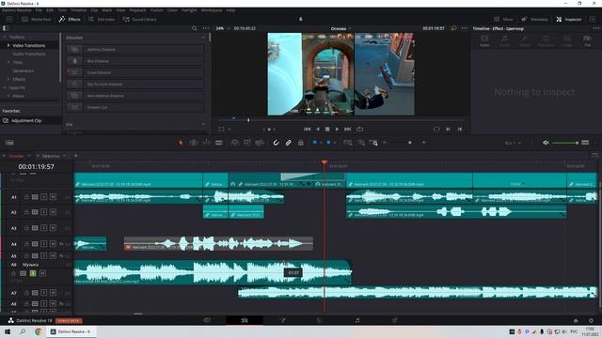Select Video Transitions in the Toolbox
The height and width of the screenshot is (338, 602).
(29, 45)
